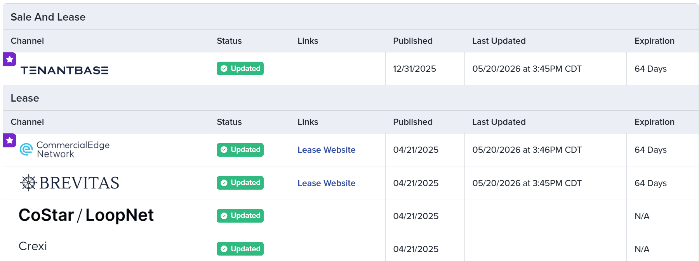Select the N/A expiration in CoStar / LoopNet row
Screen dimensions: 699x261
(x=642, y=216)
